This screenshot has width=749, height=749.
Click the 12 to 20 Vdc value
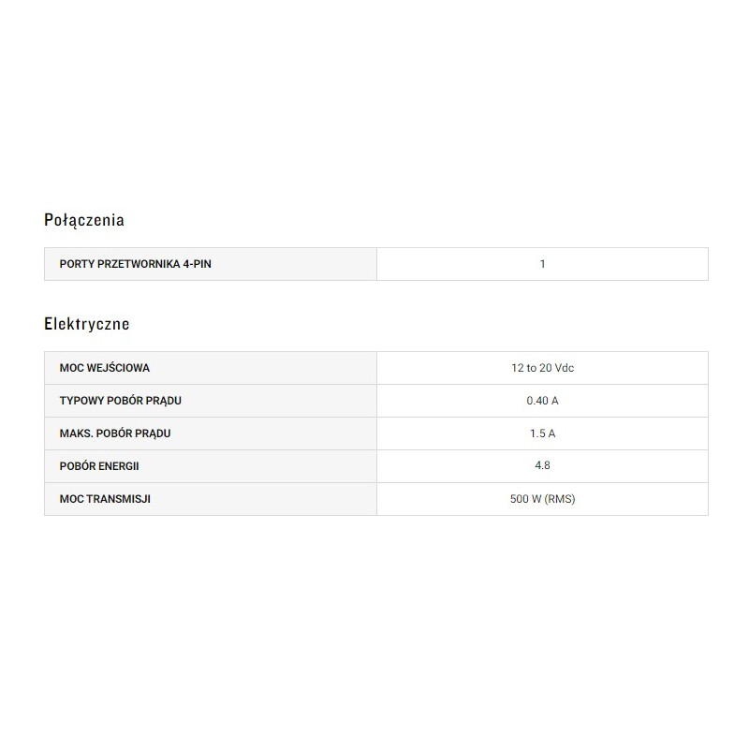pyautogui.click(x=542, y=368)
